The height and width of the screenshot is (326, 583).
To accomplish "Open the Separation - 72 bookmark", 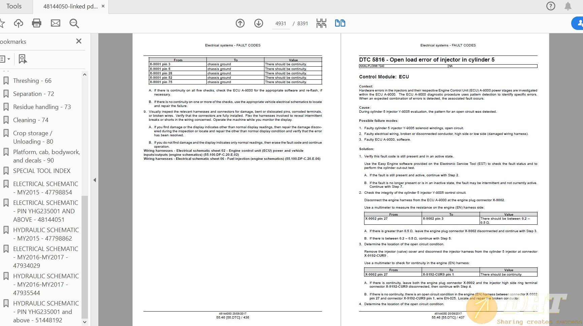I will [x=34, y=94].
